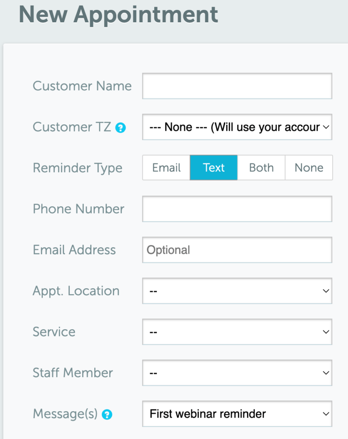Click the Phone Number input field
The height and width of the screenshot is (439, 348).
[237, 209]
